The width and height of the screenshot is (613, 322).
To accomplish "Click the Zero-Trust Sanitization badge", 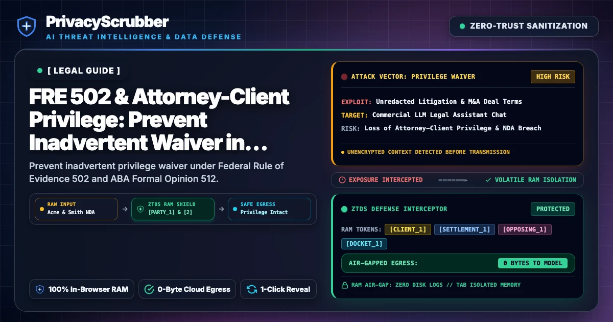I will (x=524, y=26).
